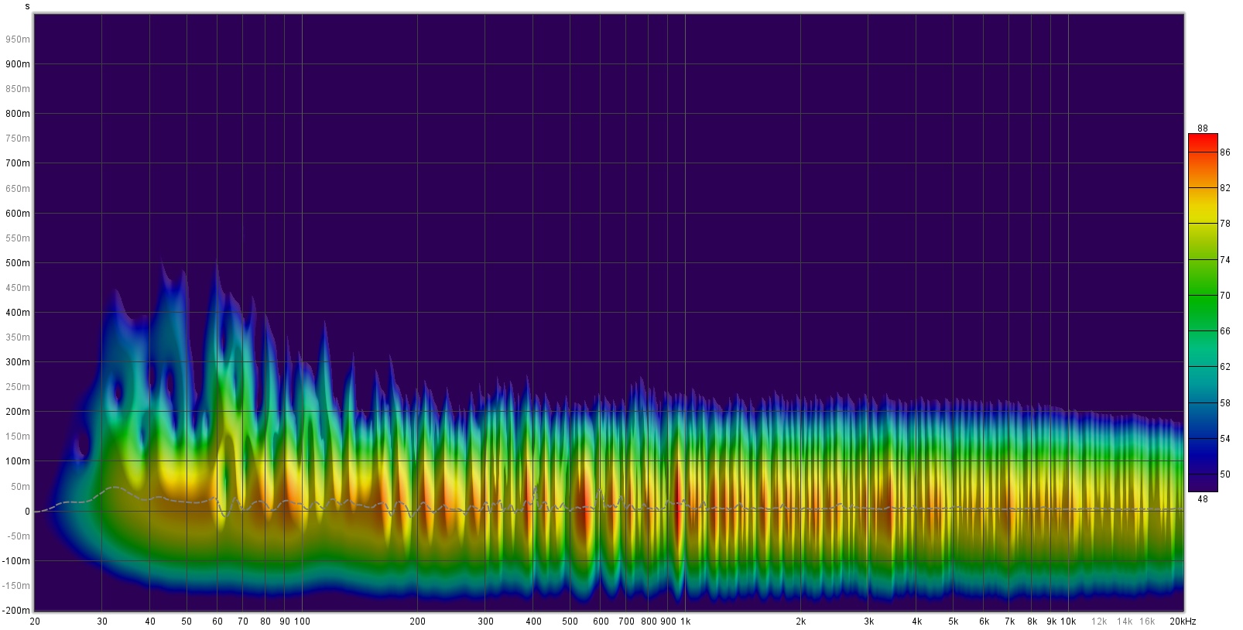Click the 5k frequency axis label
Screen dimensions: 1243x630
coord(954,621)
